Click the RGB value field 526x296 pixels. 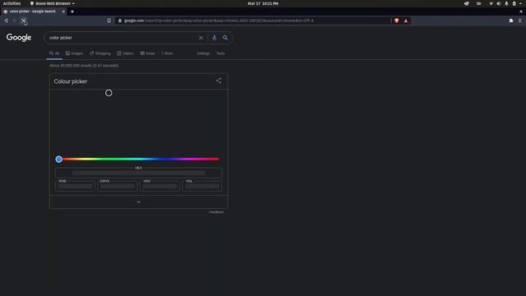(75, 186)
